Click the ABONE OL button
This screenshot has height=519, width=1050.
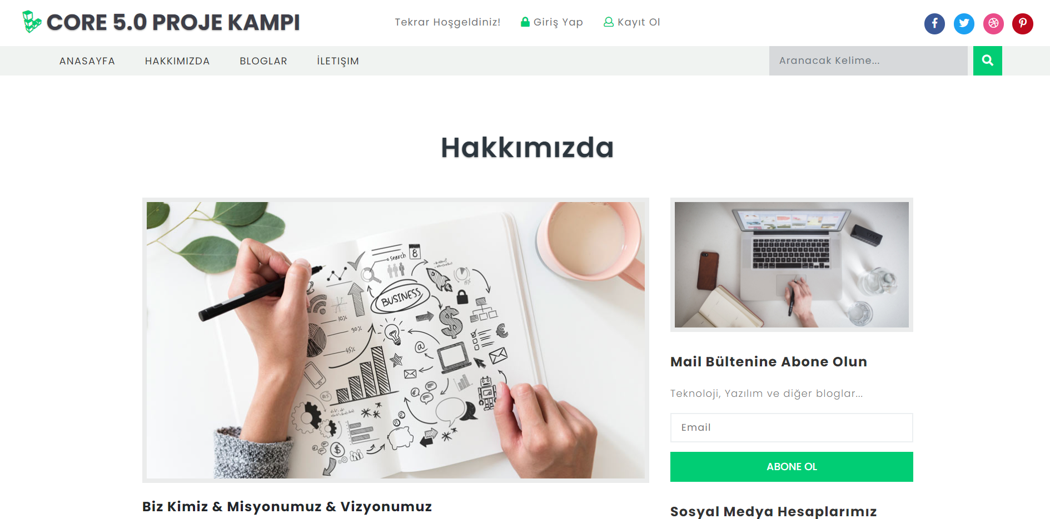coord(792,467)
